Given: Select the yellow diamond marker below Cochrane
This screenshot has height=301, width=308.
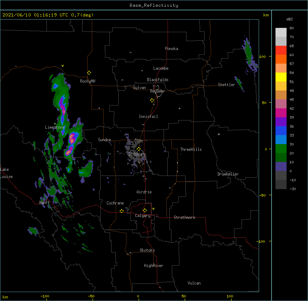Looking at the screenshot, I should [121, 211].
